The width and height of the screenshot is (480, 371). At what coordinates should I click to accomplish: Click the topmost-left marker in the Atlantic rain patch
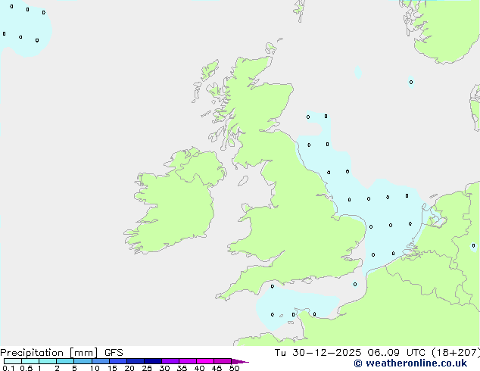11,7
